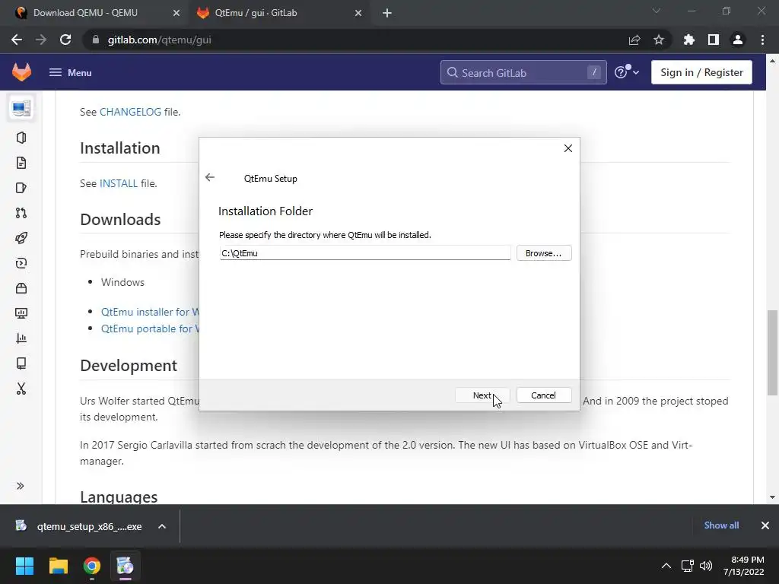The image size is (779, 584).
Task: Open Chrome three-dot menu
Action: 762,40
